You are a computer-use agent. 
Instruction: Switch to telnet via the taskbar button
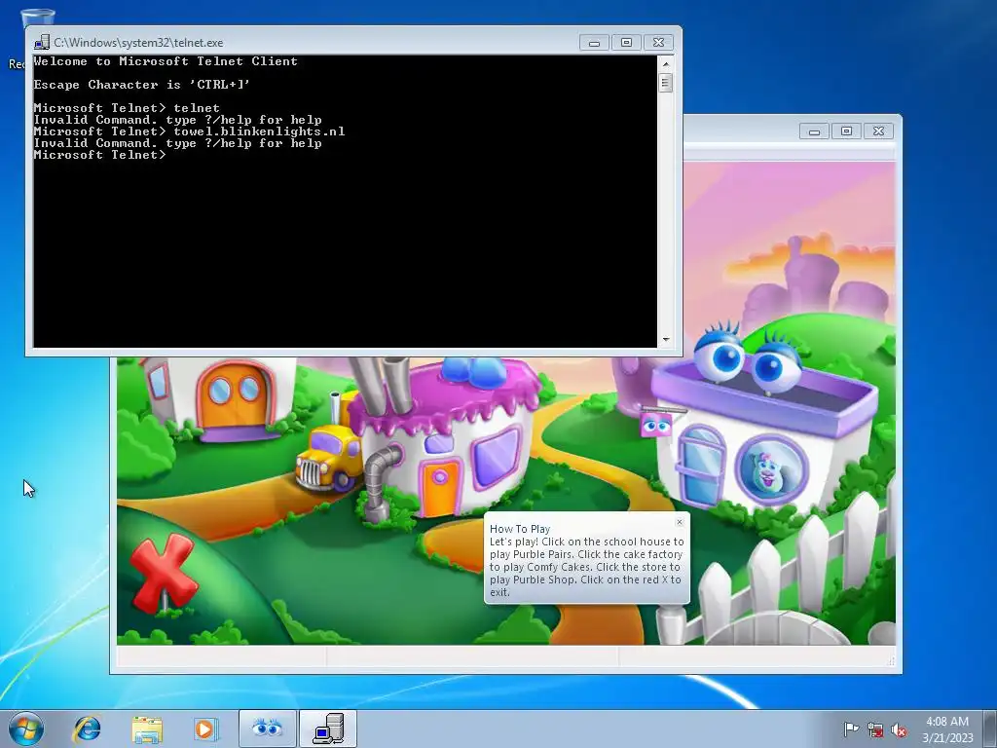pos(328,729)
